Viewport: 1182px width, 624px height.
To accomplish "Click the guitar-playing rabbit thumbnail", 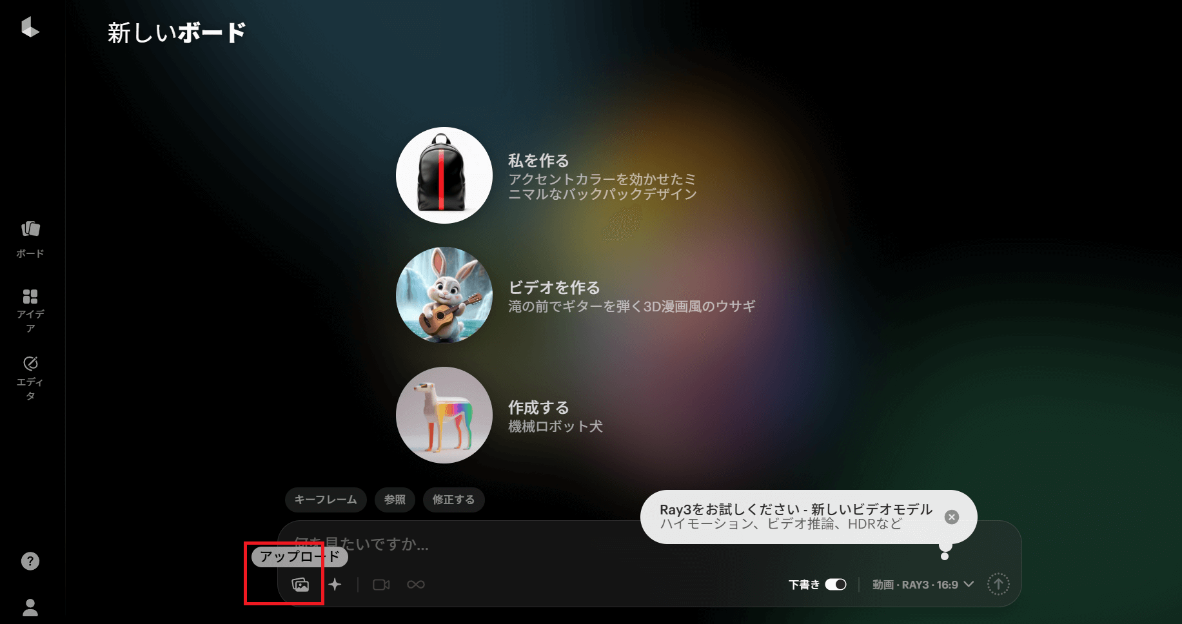I will [x=443, y=295].
